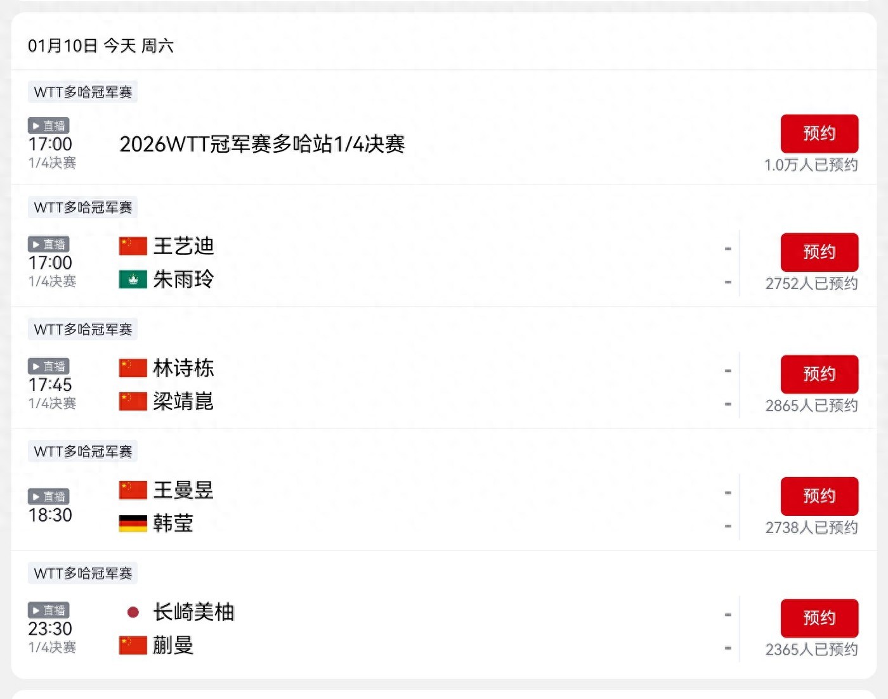
Task: Click the 直播 badge for the 18:30 match
Action: tap(48, 496)
